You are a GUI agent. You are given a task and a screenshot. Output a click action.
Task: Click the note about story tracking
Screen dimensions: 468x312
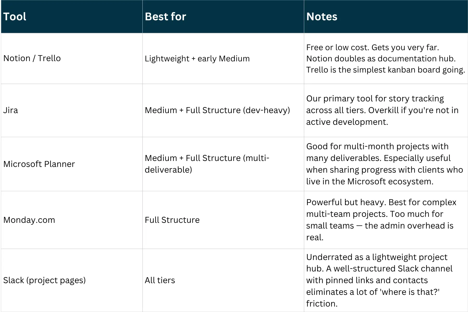(x=386, y=110)
